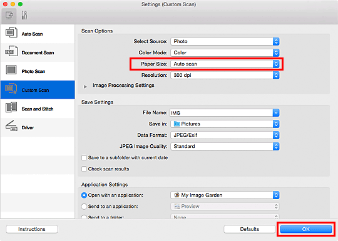Viewport: 338px width, 241px height.
Task: Select Custom Scan in the sidebar
Action: 38,90
